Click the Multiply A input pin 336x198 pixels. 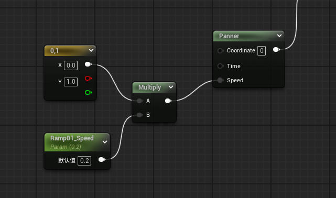pos(140,101)
